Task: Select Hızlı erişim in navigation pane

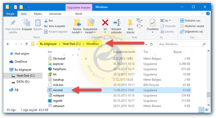Action: [x=19, y=54]
